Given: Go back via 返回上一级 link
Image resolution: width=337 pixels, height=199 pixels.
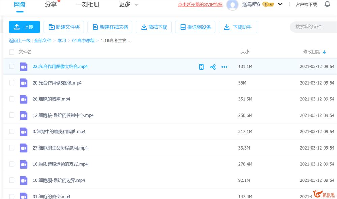Looking at the screenshot, I should tap(20, 40).
